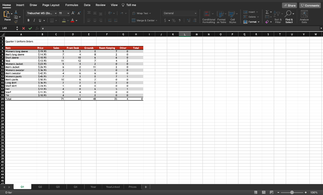Click the Percent Style icon
Image resolution: width=323 pixels, height=195 pixels.
tap(174, 20)
